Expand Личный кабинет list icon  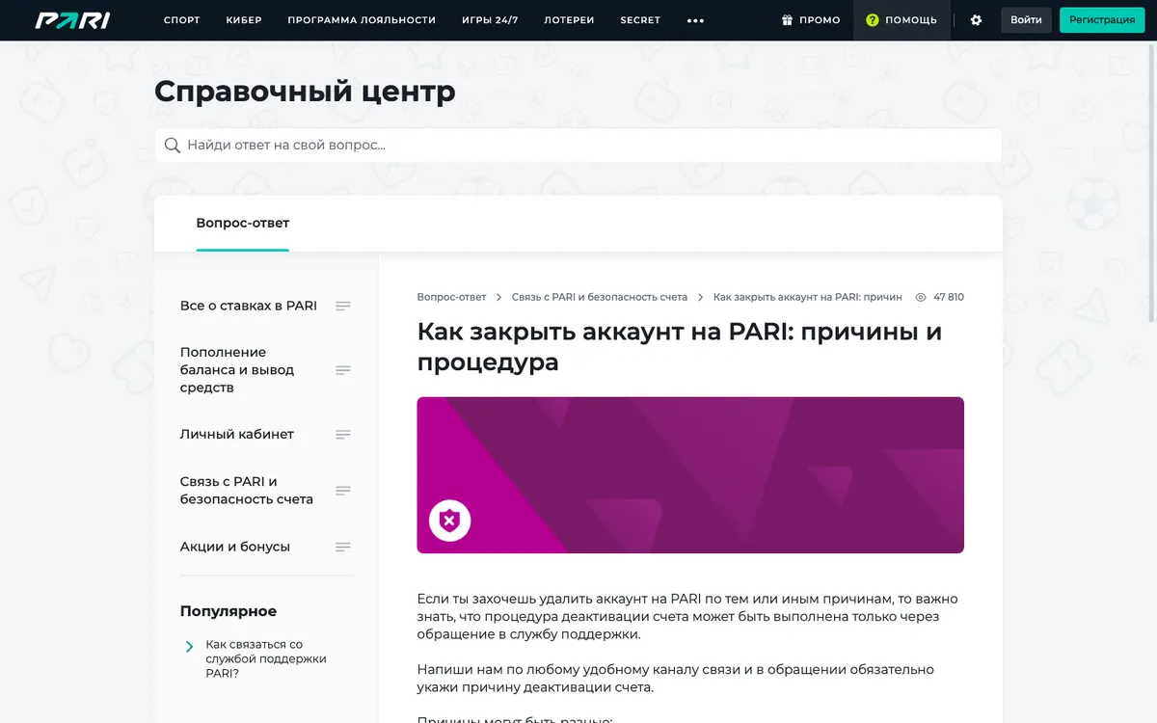(x=343, y=435)
